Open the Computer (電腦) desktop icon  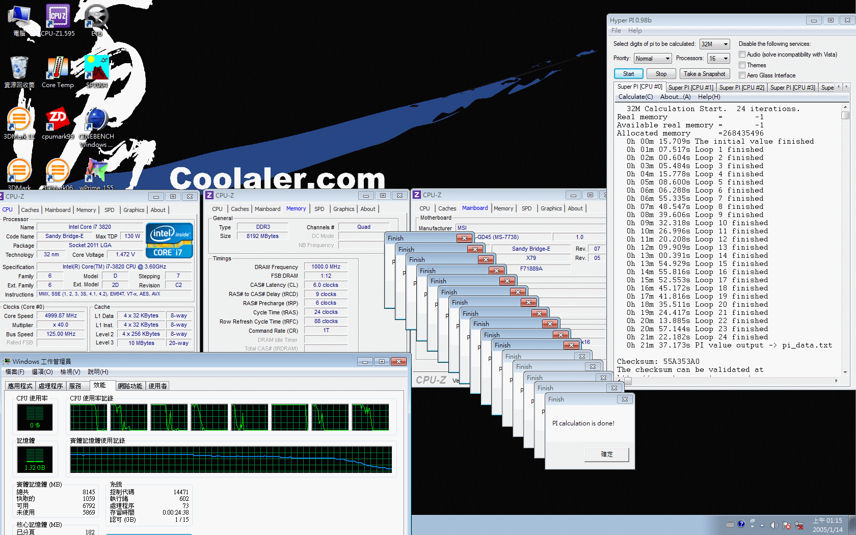(x=19, y=20)
